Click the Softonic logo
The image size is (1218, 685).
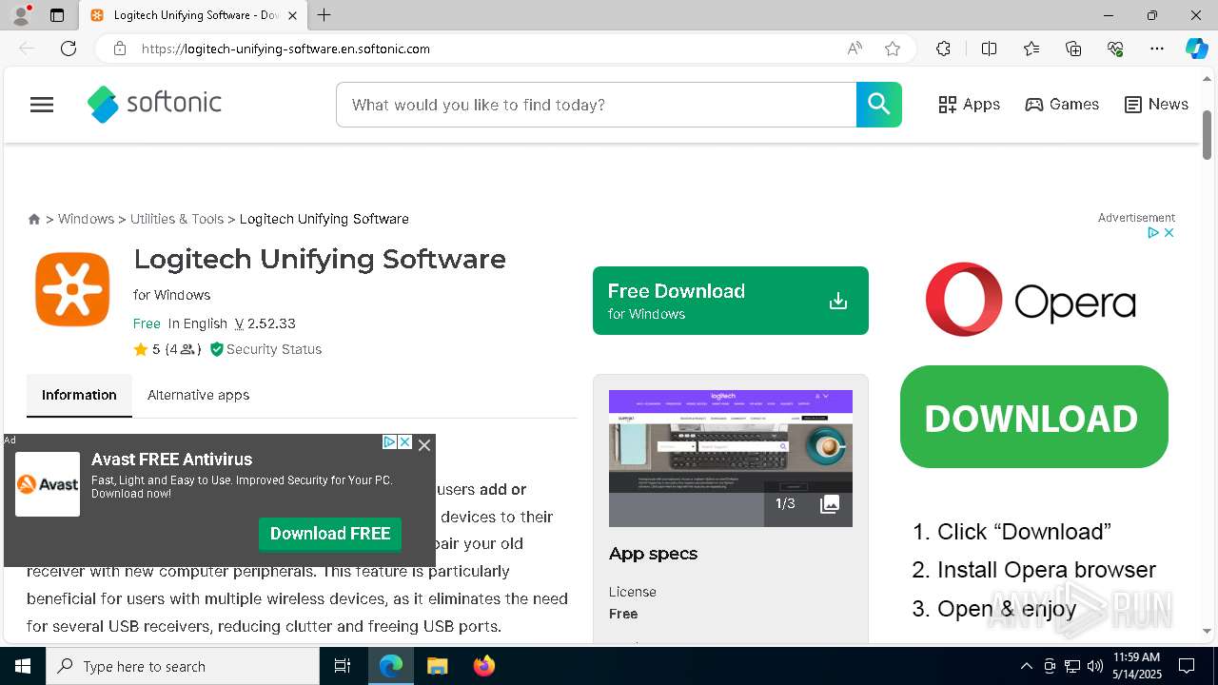(154, 104)
